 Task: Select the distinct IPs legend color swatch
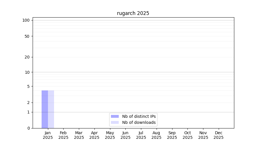(115, 116)
